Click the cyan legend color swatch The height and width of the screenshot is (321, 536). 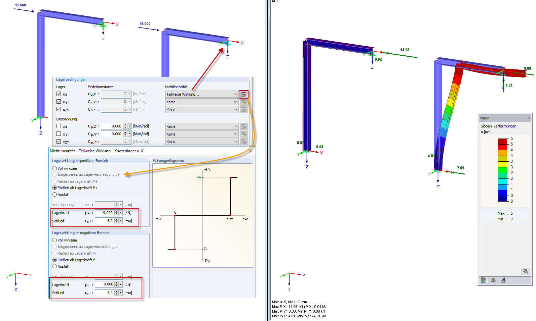pos(503,181)
